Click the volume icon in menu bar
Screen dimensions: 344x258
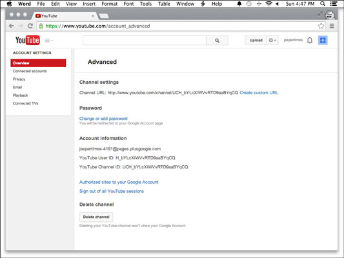pos(278,4)
